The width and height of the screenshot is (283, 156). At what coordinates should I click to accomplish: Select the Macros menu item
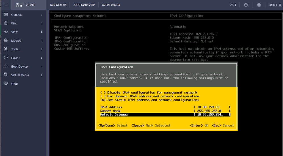[23, 41]
